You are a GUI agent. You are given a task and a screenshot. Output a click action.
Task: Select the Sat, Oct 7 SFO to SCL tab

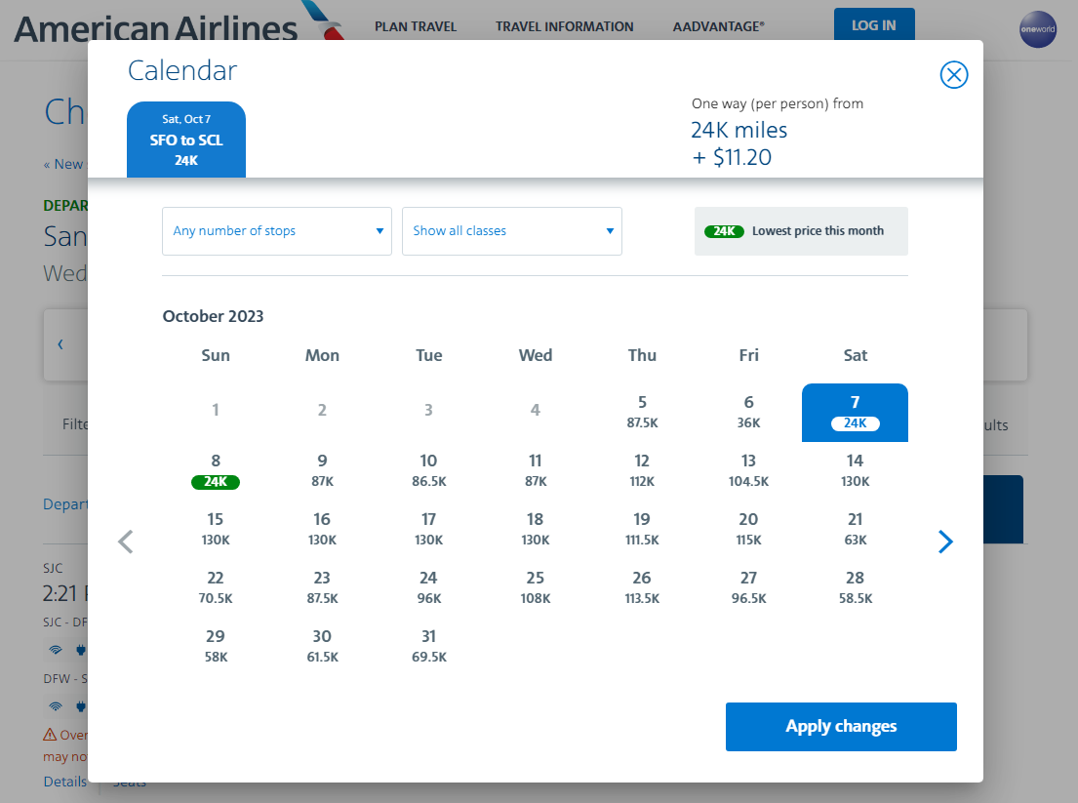[186, 140]
